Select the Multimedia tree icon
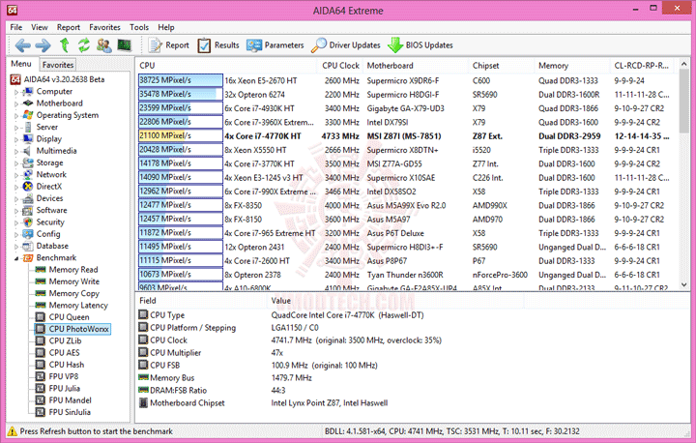The width and height of the screenshot is (696, 443). point(27,151)
